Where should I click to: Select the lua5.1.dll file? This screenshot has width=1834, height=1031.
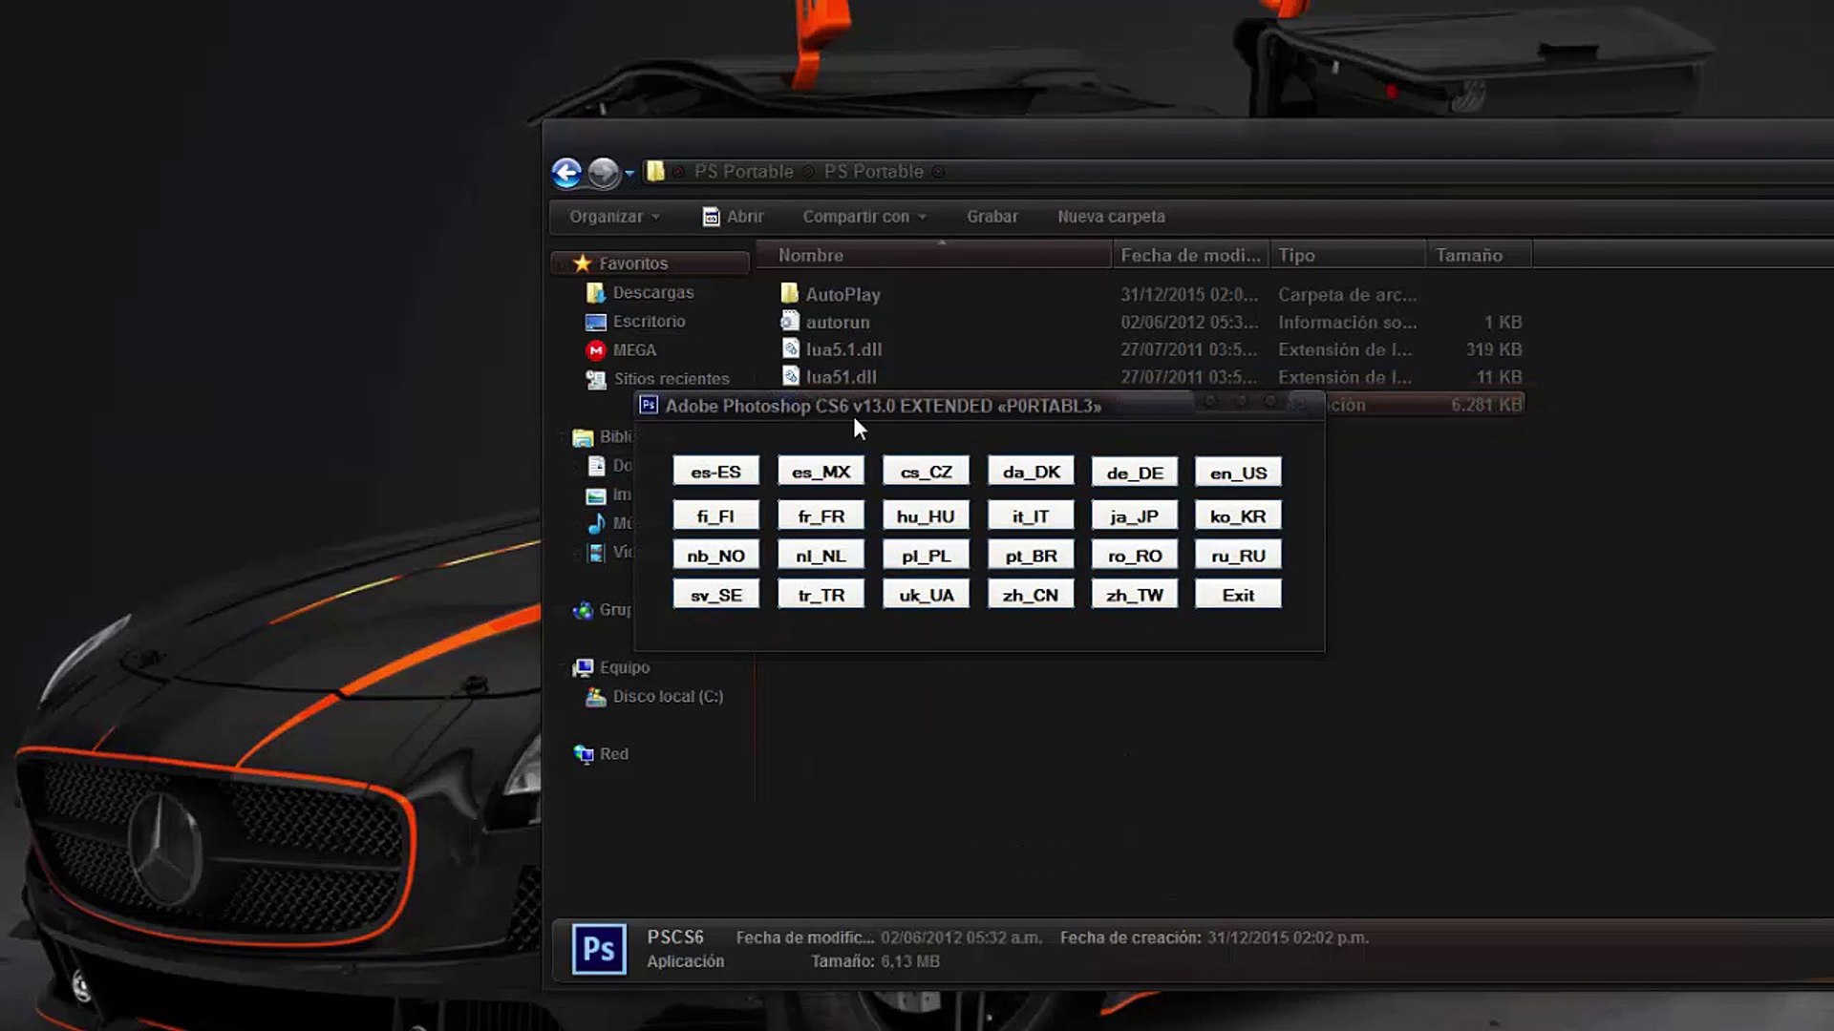(x=842, y=349)
